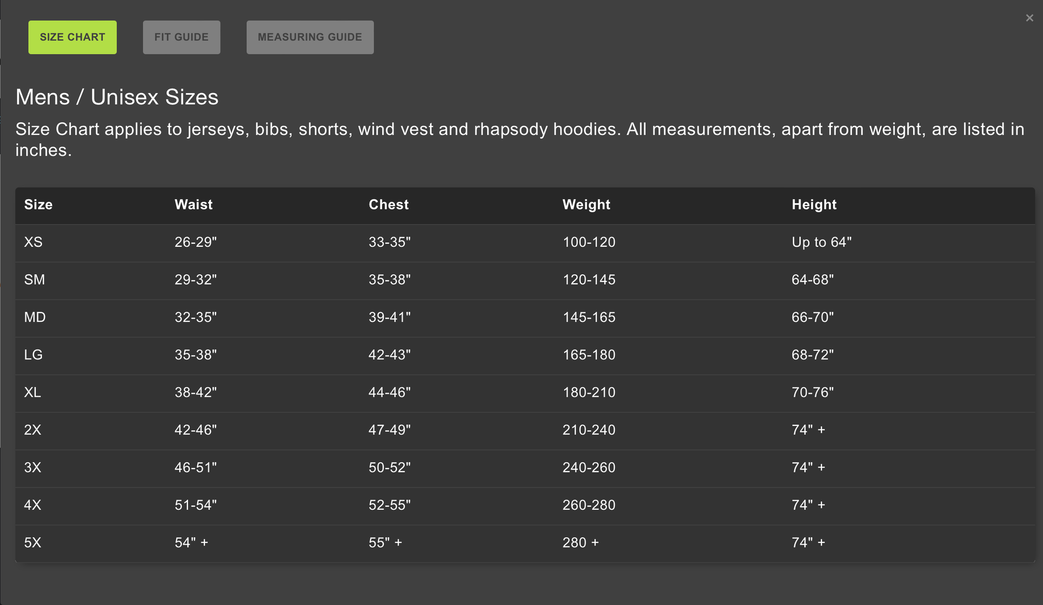This screenshot has width=1043, height=605.
Task: Click height value 70-76"
Action: pyautogui.click(x=813, y=393)
